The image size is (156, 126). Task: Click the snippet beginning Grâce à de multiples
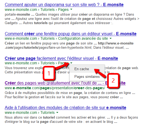pos(70,95)
